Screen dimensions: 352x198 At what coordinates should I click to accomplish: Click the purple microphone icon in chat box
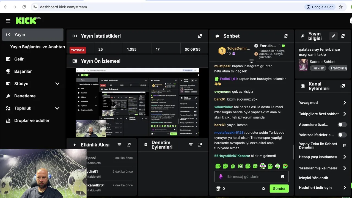coord(221,177)
